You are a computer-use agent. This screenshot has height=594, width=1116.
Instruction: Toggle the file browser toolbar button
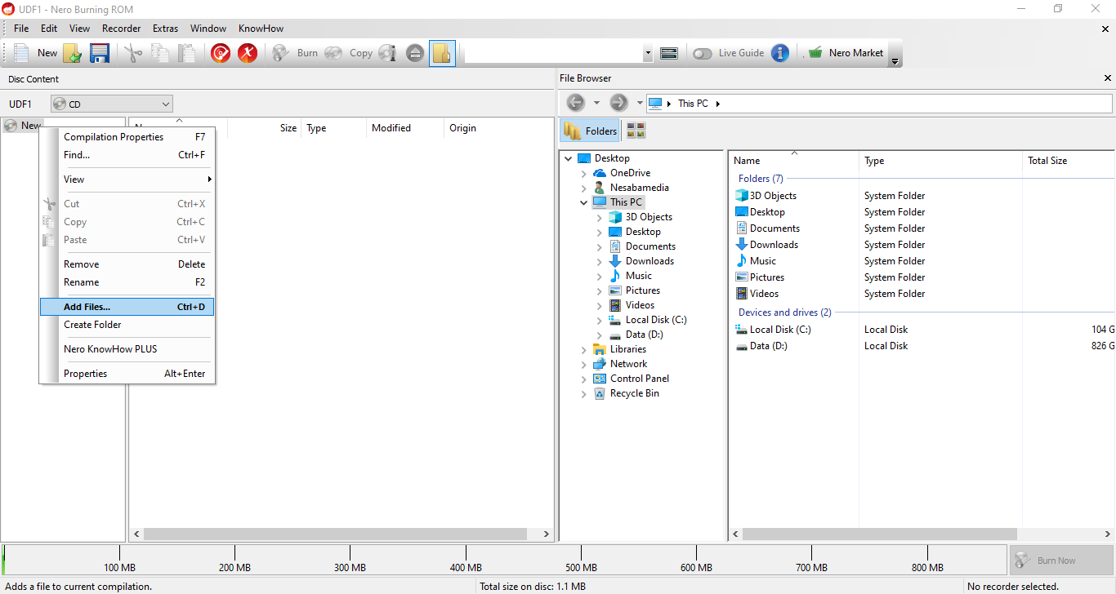click(x=442, y=53)
